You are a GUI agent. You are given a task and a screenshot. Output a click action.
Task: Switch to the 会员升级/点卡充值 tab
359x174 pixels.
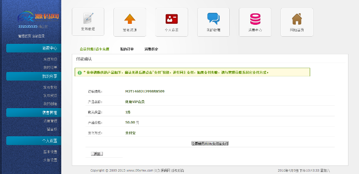point(94,49)
